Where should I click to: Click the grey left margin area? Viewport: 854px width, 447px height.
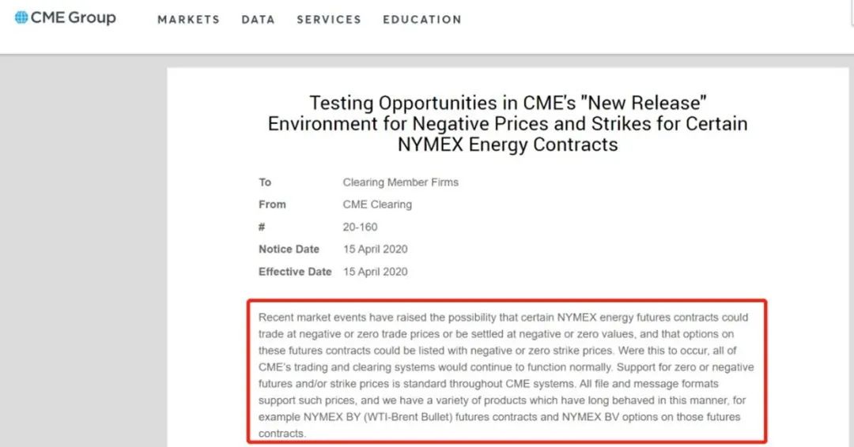coord(83,250)
